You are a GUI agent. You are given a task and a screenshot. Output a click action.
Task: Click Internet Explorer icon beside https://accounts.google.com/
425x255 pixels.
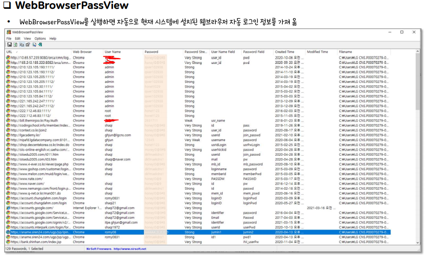(x=8, y=208)
